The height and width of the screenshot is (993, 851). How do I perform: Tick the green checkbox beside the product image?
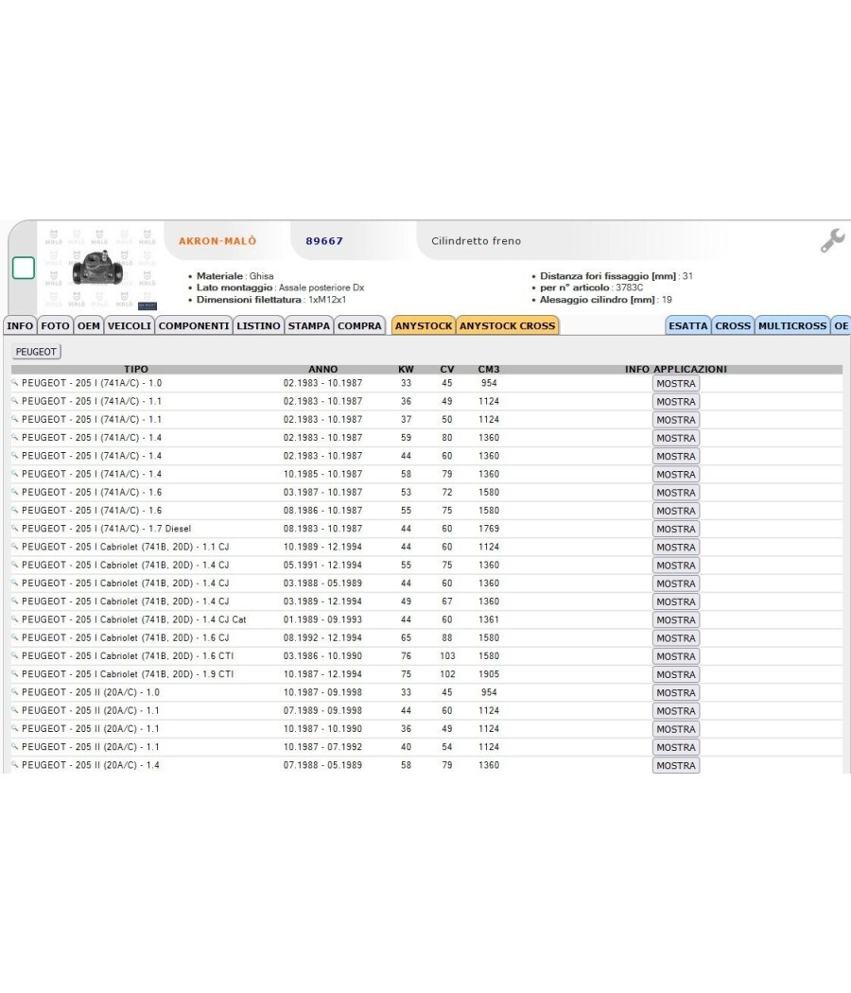(24, 268)
